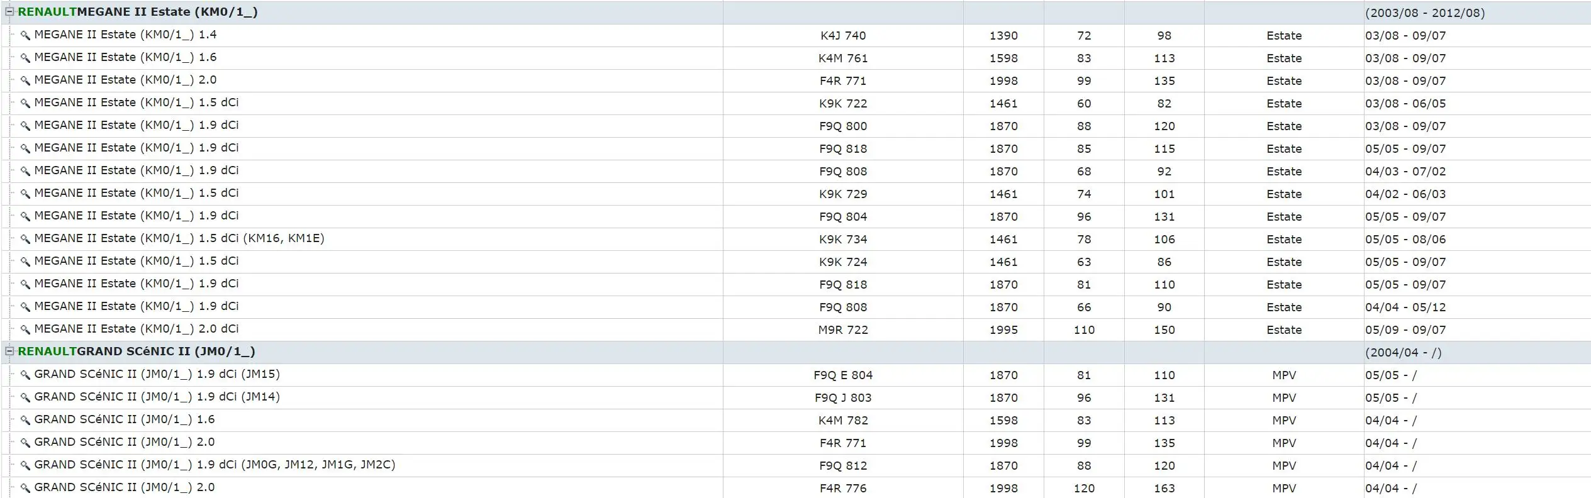The height and width of the screenshot is (498, 1591).
Task: Select engine code F9Q E 804 cell
Action: pos(843,375)
